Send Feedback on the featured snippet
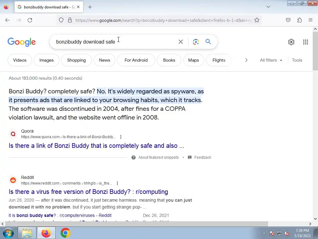Screen dimensions: 318x239 [x=200, y=157]
